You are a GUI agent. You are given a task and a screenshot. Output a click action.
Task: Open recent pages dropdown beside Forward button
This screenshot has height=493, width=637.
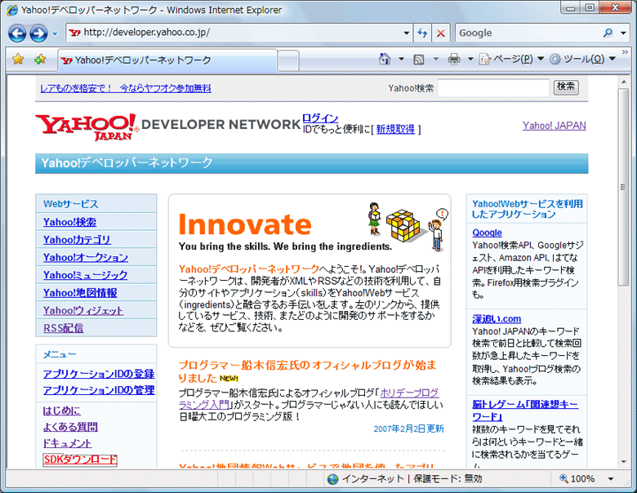click(55, 33)
